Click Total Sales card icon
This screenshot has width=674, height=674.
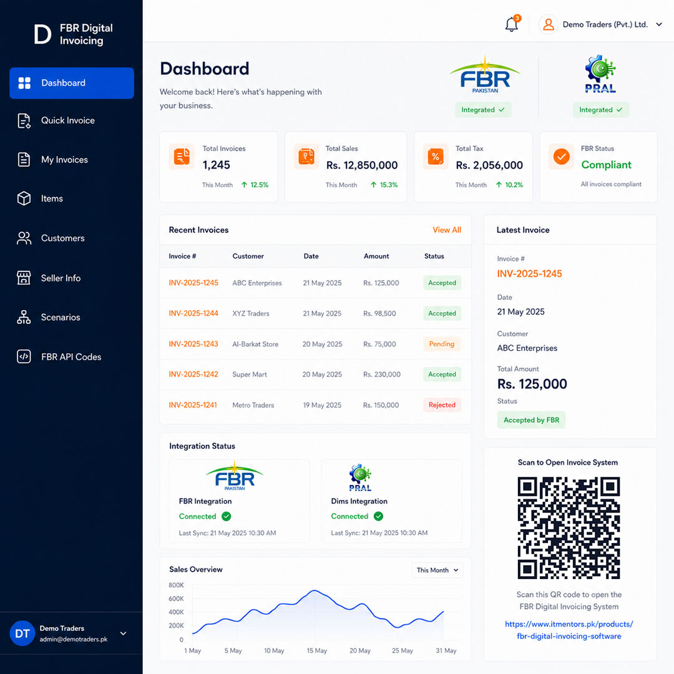click(x=306, y=157)
